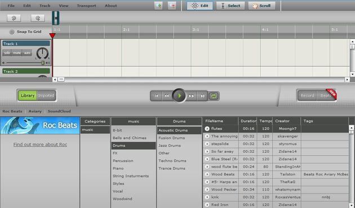Select Fusion Drums

(179, 138)
